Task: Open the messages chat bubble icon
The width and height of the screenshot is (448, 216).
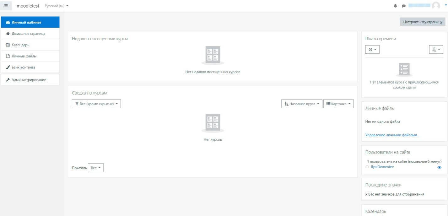Action: [403, 6]
